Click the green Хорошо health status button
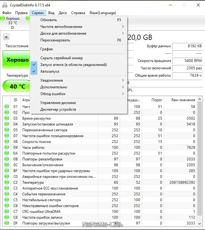 click(16, 59)
